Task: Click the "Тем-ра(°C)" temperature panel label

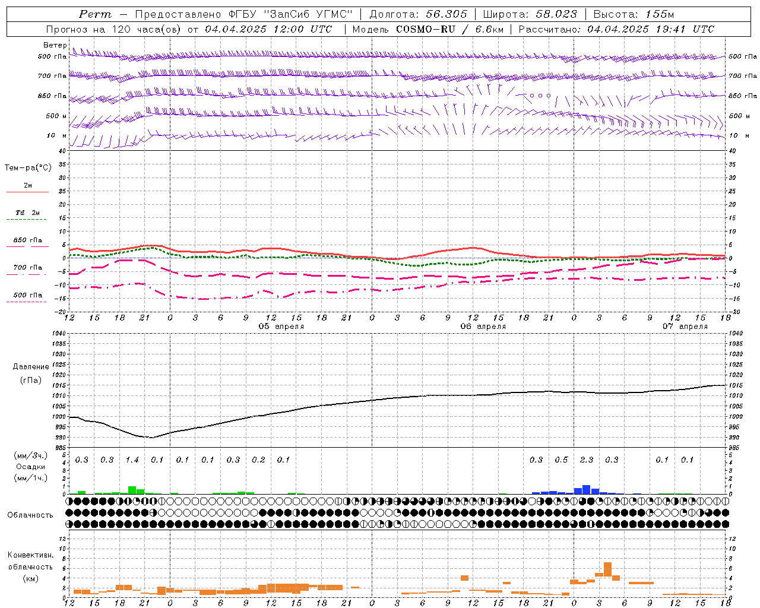Action: pyautogui.click(x=28, y=168)
